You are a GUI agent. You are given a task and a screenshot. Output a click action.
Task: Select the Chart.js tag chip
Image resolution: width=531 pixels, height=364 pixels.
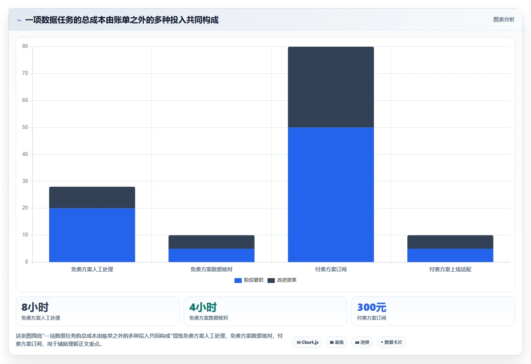point(307,342)
